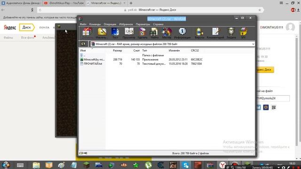Screen dimensions: 301x169
Task: Open the on-screen keyboard taskbar icon
Action: pos(20,165)
